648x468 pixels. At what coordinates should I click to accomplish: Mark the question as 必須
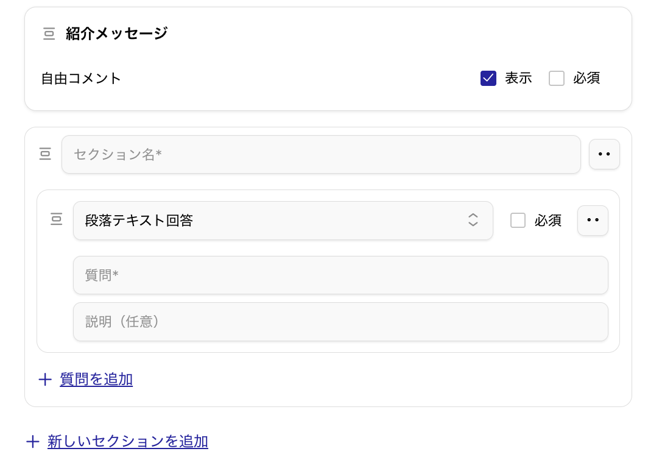pyautogui.click(x=518, y=221)
